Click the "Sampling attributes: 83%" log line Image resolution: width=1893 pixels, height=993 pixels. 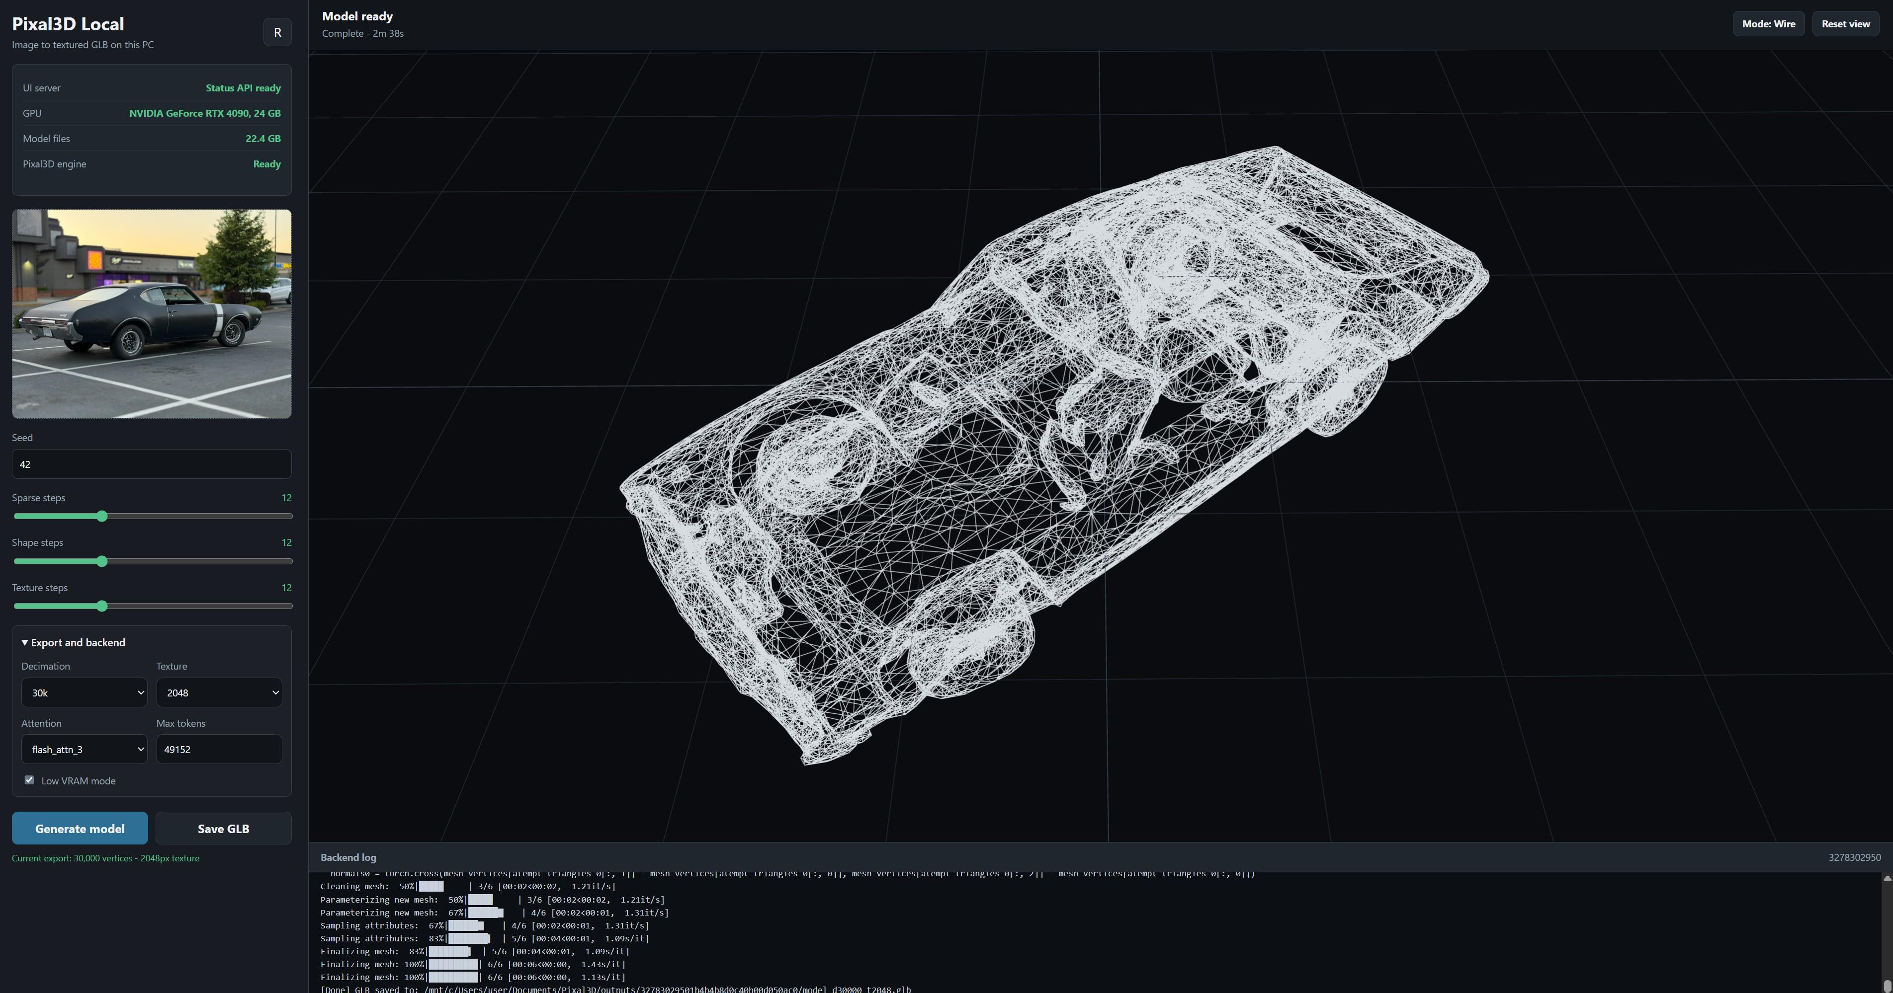[x=485, y=939]
